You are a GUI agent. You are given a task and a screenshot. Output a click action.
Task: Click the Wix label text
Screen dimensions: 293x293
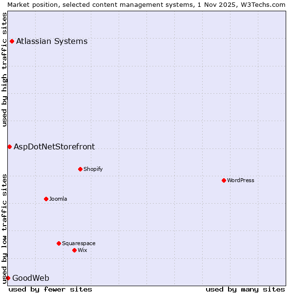coord(83,250)
